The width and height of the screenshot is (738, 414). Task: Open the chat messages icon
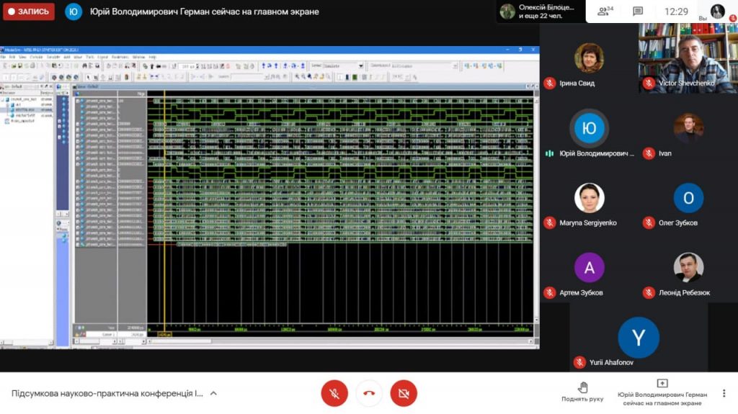coord(638,12)
